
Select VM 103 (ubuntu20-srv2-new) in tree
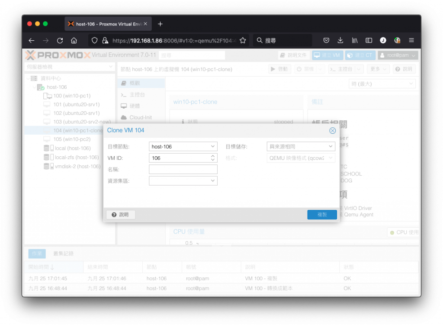coord(77,122)
